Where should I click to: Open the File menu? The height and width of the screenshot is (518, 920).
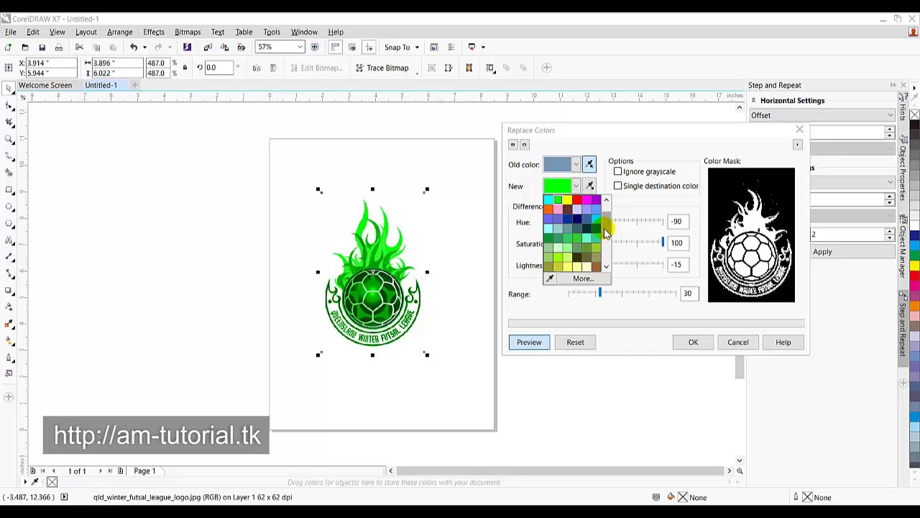(x=11, y=32)
